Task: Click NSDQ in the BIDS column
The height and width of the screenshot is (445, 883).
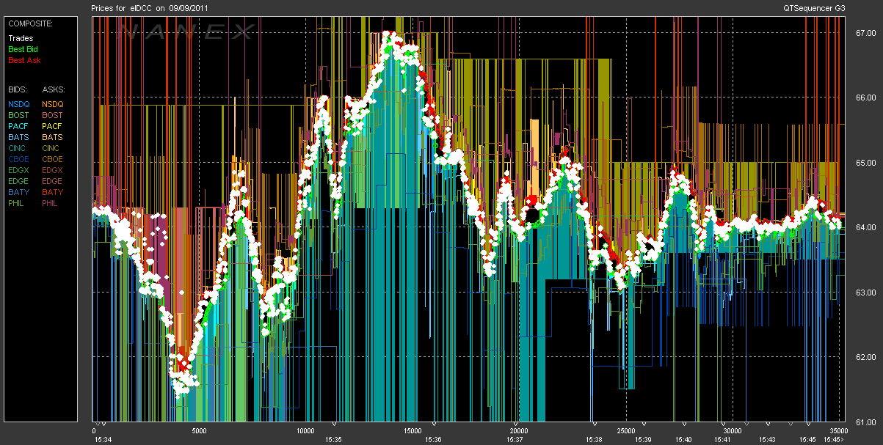Action: point(18,104)
